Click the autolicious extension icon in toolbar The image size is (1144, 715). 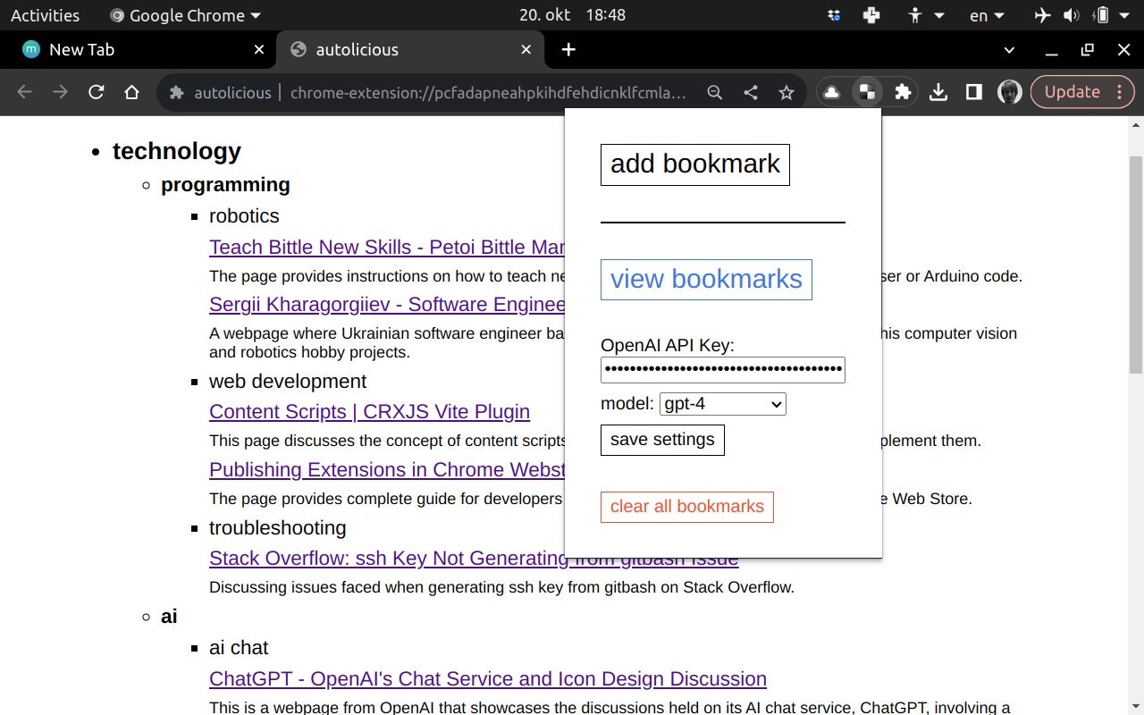[x=867, y=92]
